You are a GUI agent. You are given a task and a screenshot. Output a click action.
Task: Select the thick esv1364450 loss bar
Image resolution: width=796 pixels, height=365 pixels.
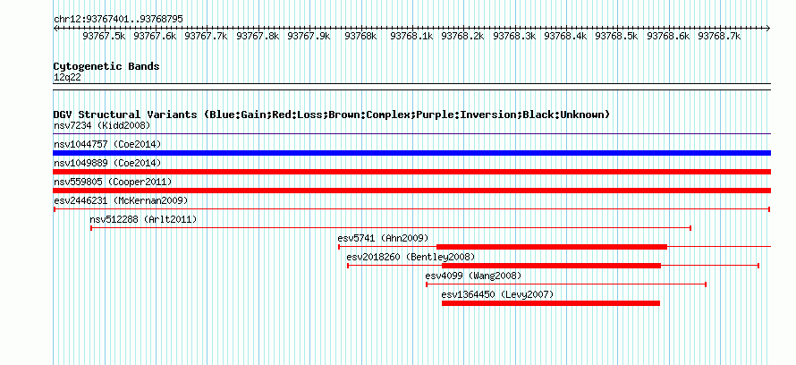tap(551, 303)
